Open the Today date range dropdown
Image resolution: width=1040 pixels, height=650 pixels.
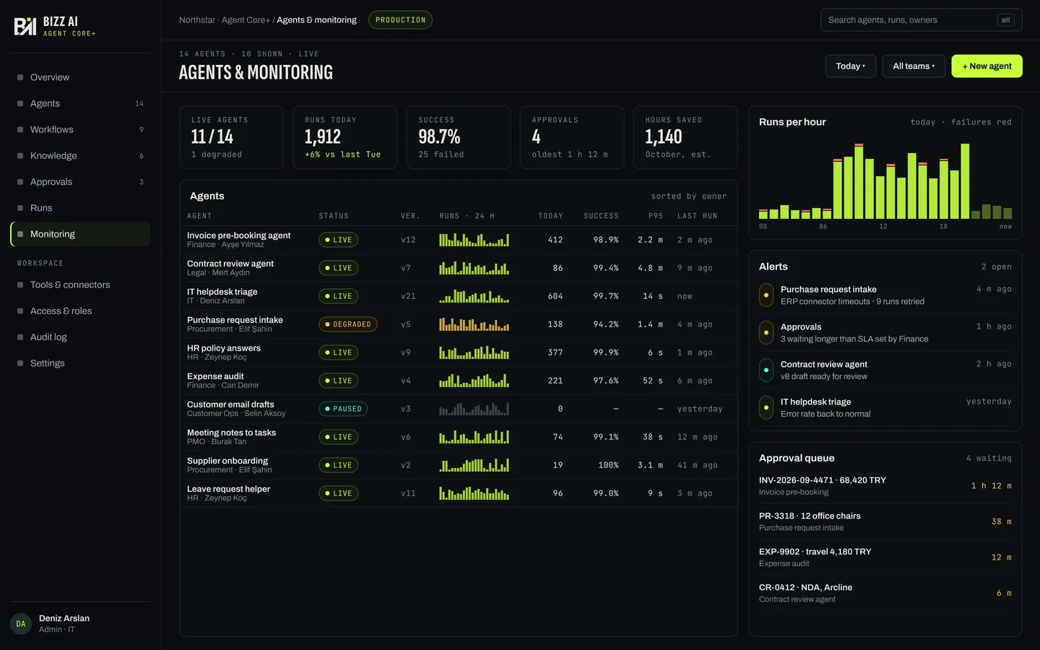[x=850, y=66]
